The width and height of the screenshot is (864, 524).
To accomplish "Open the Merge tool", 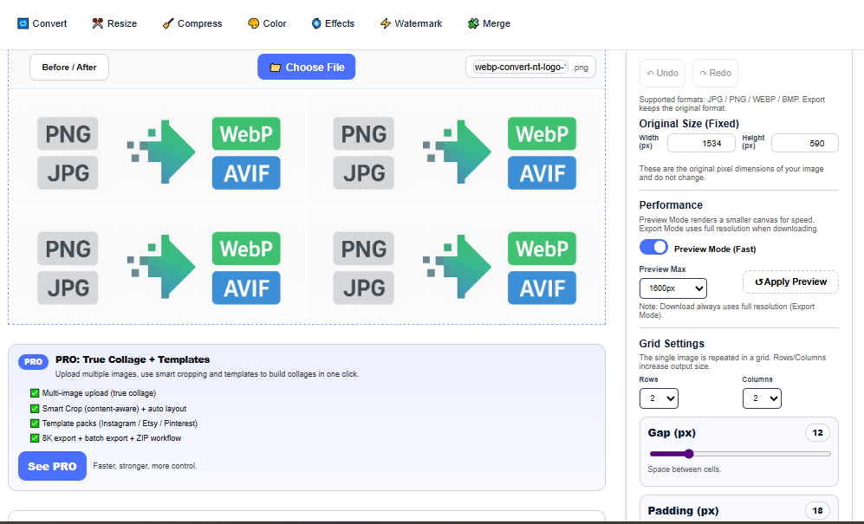I will click(489, 23).
